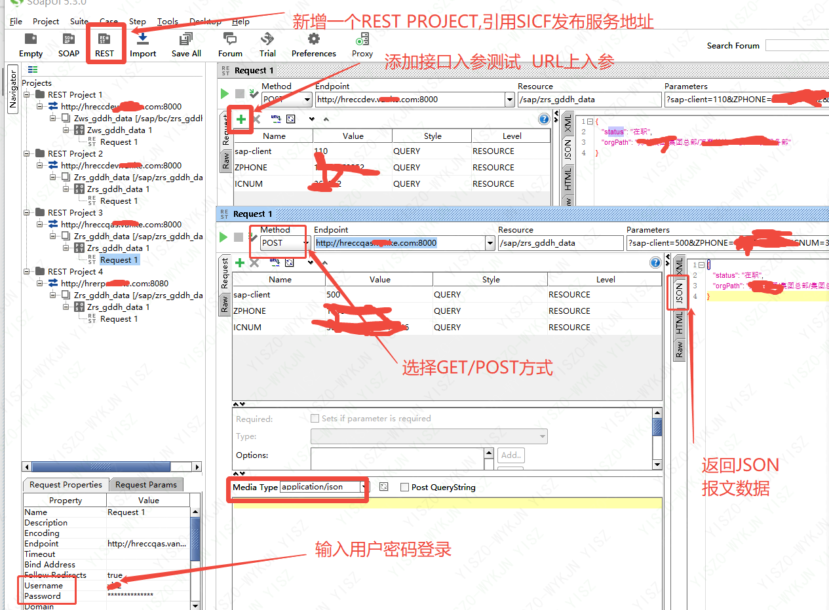Open the Tools menu
Image resolution: width=829 pixels, height=610 pixels.
168,21
